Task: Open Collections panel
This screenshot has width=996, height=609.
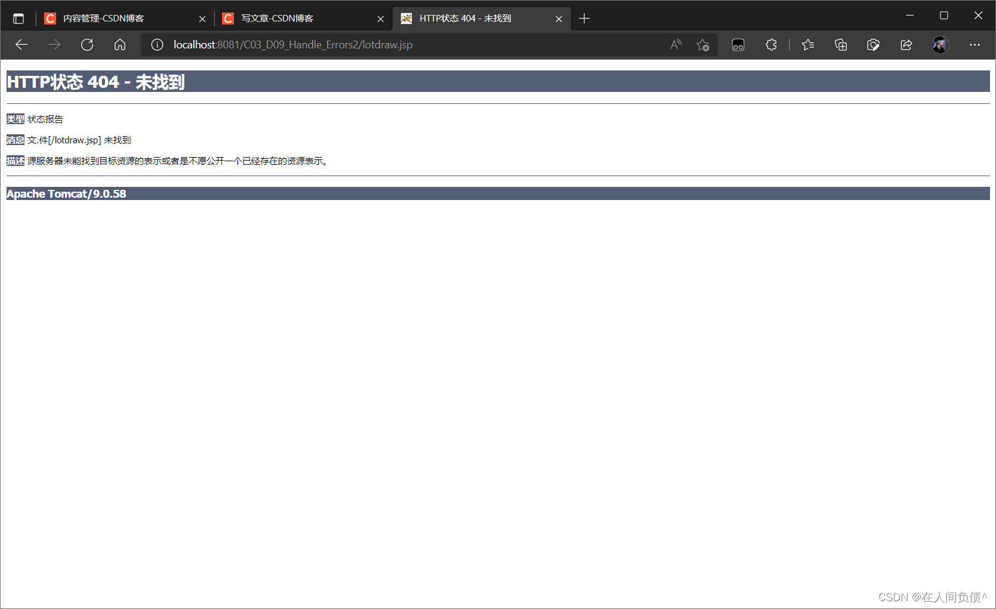Action: click(x=841, y=45)
